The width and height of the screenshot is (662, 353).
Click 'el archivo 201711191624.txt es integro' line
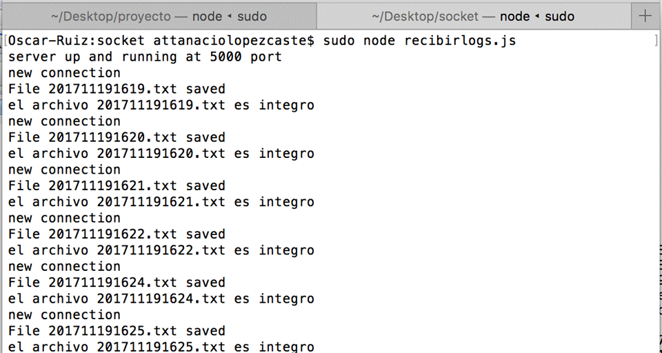click(161, 299)
